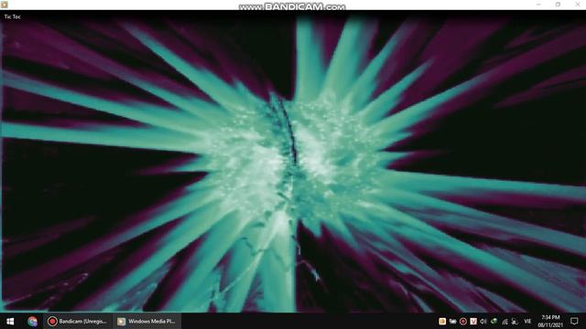
Task: Click the green tray icon
Action: pos(494,321)
